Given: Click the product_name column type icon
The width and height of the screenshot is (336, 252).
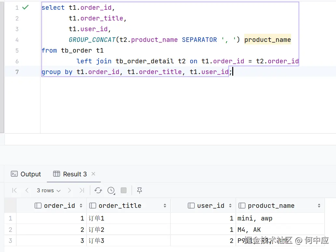Looking at the screenshot, I should (242, 206).
